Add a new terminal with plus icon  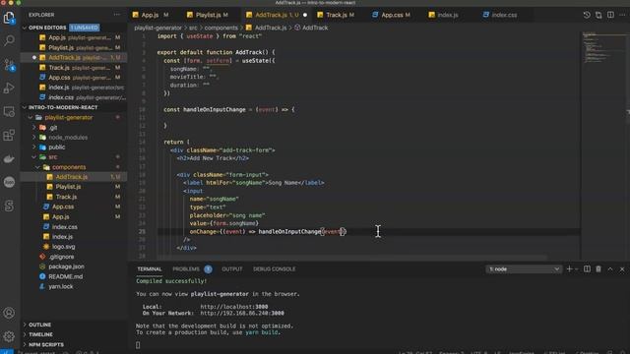[x=569, y=268]
